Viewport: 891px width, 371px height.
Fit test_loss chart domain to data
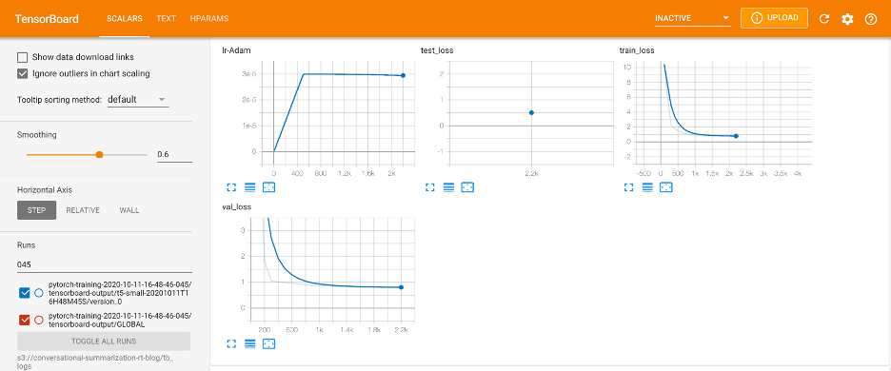coord(467,186)
